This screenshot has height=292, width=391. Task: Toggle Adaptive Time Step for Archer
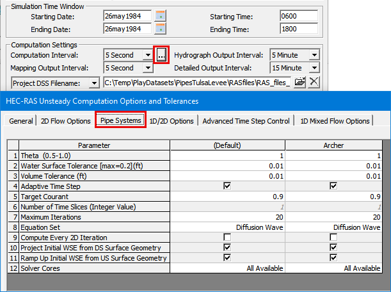(333, 186)
